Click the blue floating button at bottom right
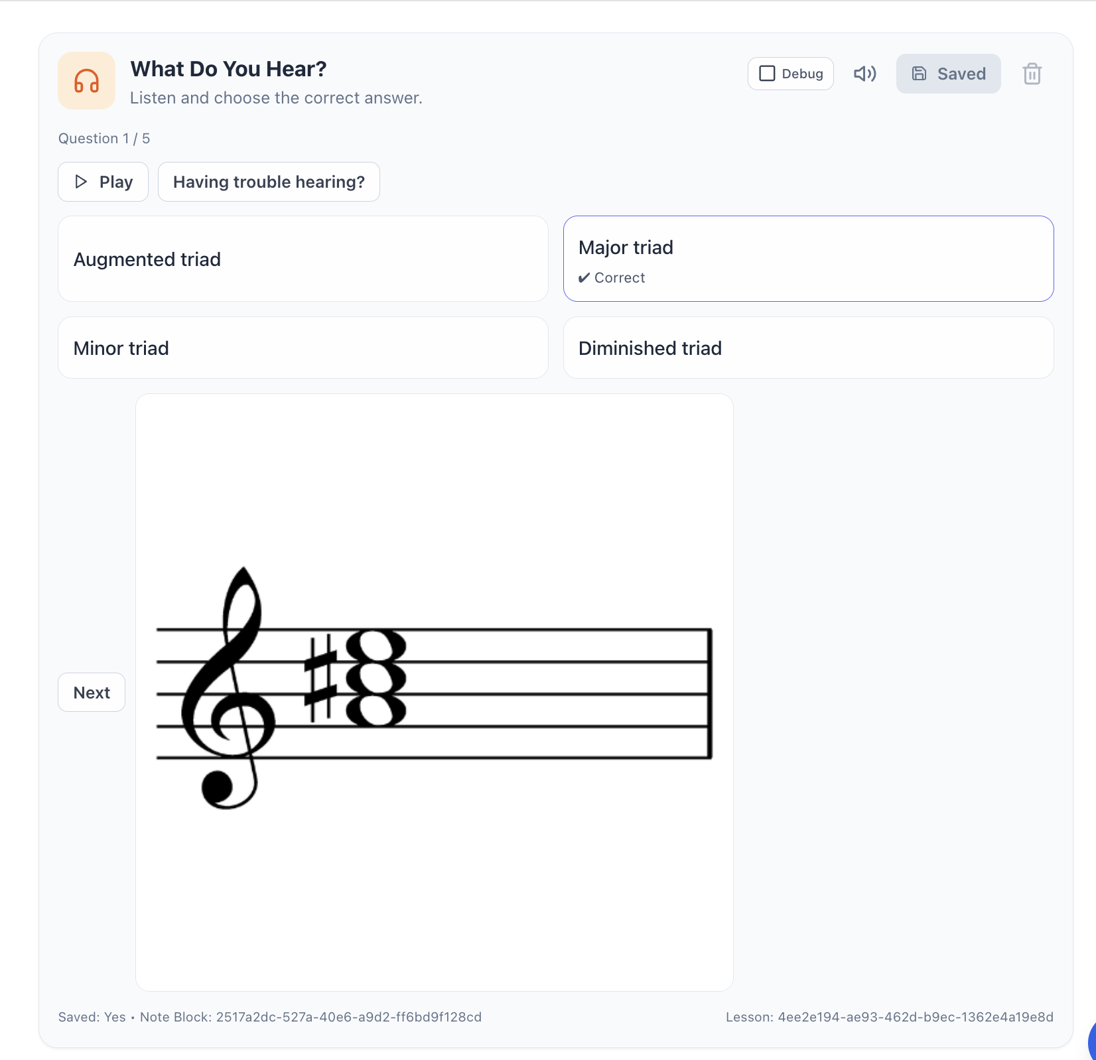This screenshot has width=1096, height=1060. (x=1091, y=1047)
